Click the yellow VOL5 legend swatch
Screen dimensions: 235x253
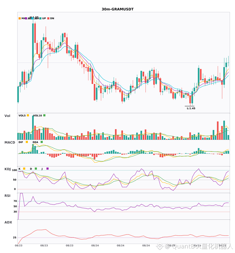(28, 115)
